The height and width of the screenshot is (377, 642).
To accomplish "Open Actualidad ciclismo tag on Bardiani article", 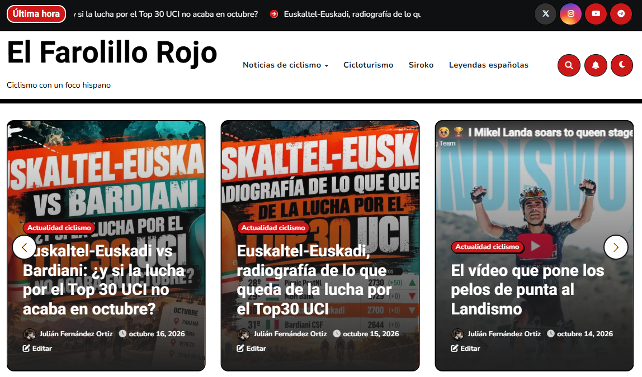I will pyautogui.click(x=59, y=228).
